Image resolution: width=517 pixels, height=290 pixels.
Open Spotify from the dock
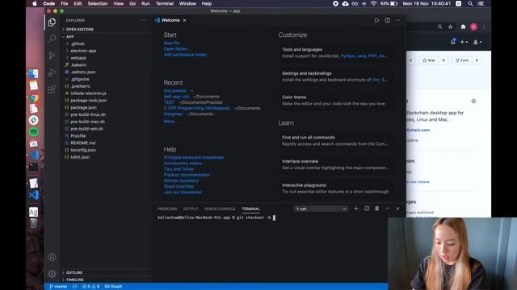[x=34, y=132]
